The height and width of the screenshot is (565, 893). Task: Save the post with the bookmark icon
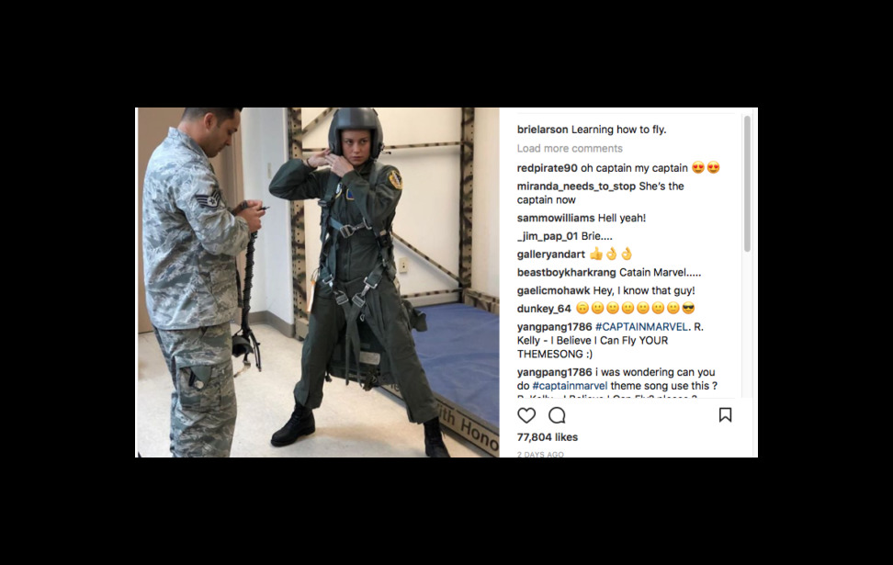[725, 414]
